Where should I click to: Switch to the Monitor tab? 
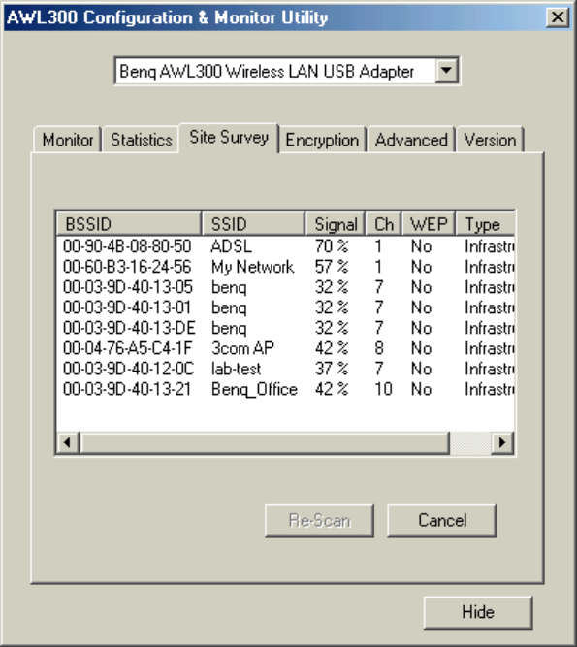click(68, 140)
